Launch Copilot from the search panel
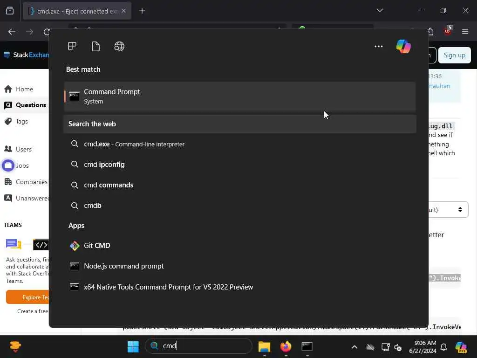This screenshot has height=358, width=477. click(x=404, y=47)
